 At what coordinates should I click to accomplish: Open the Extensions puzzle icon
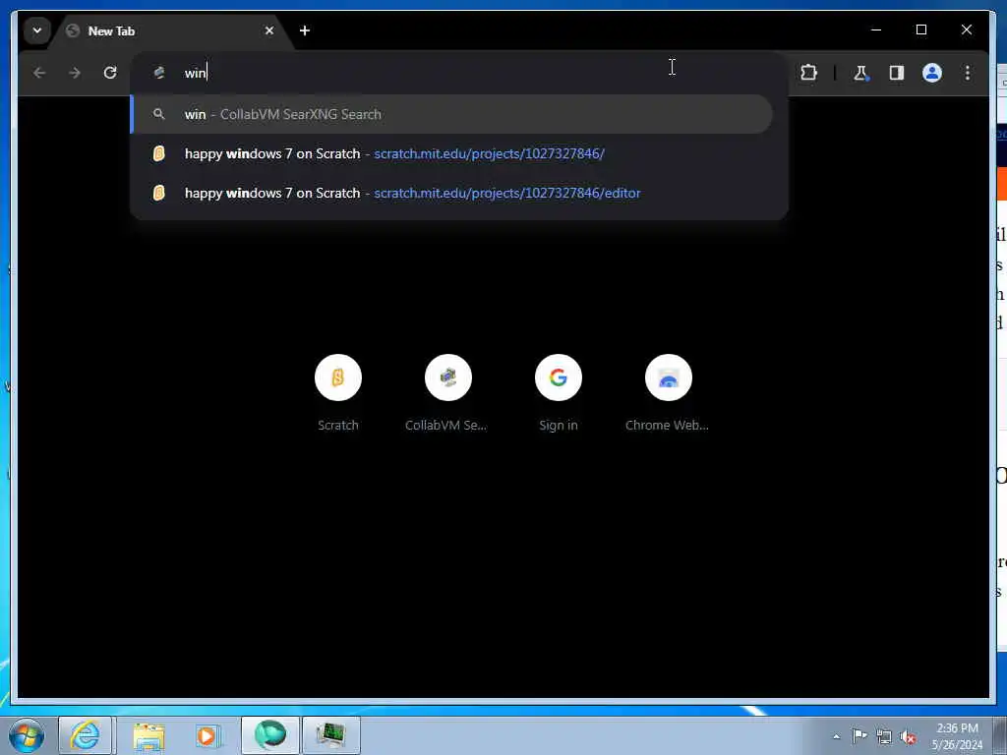(808, 73)
